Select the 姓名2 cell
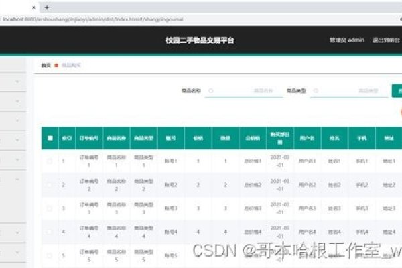Viewport: 402px width, 268px height. pyautogui.click(x=334, y=185)
